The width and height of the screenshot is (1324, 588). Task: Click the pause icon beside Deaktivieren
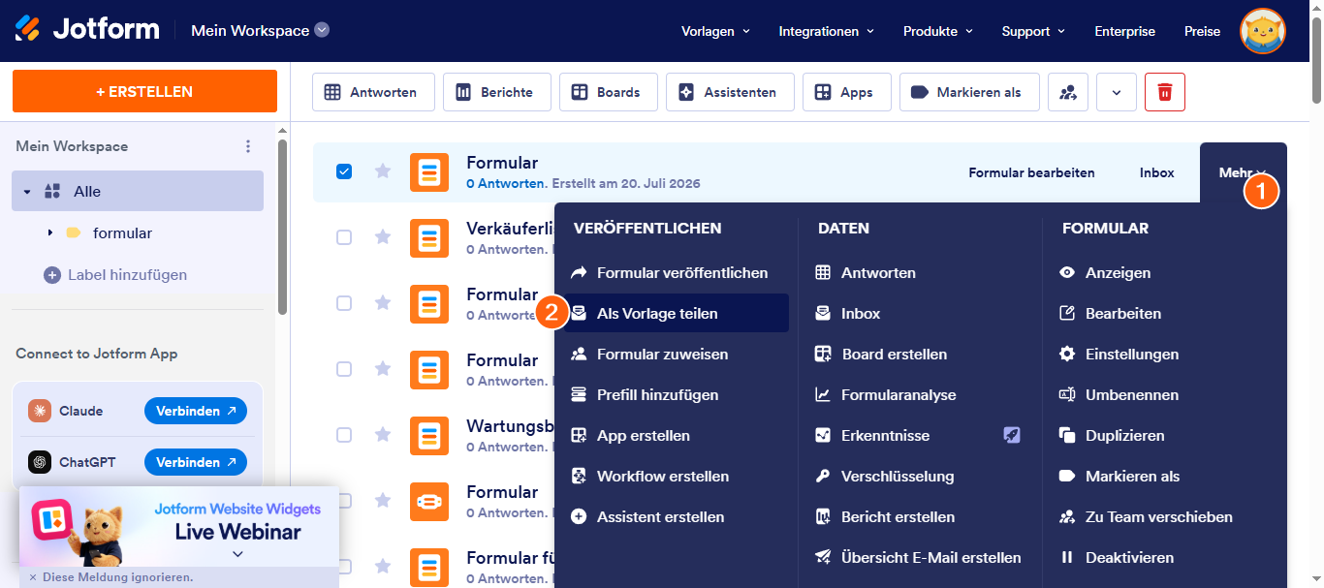click(1067, 558)
